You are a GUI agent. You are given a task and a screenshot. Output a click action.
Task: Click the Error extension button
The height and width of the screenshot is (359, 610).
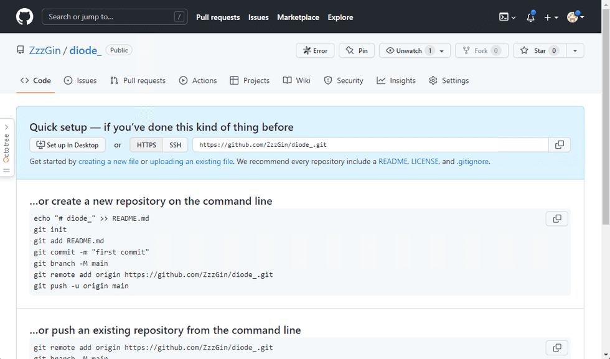coord(315,50)
